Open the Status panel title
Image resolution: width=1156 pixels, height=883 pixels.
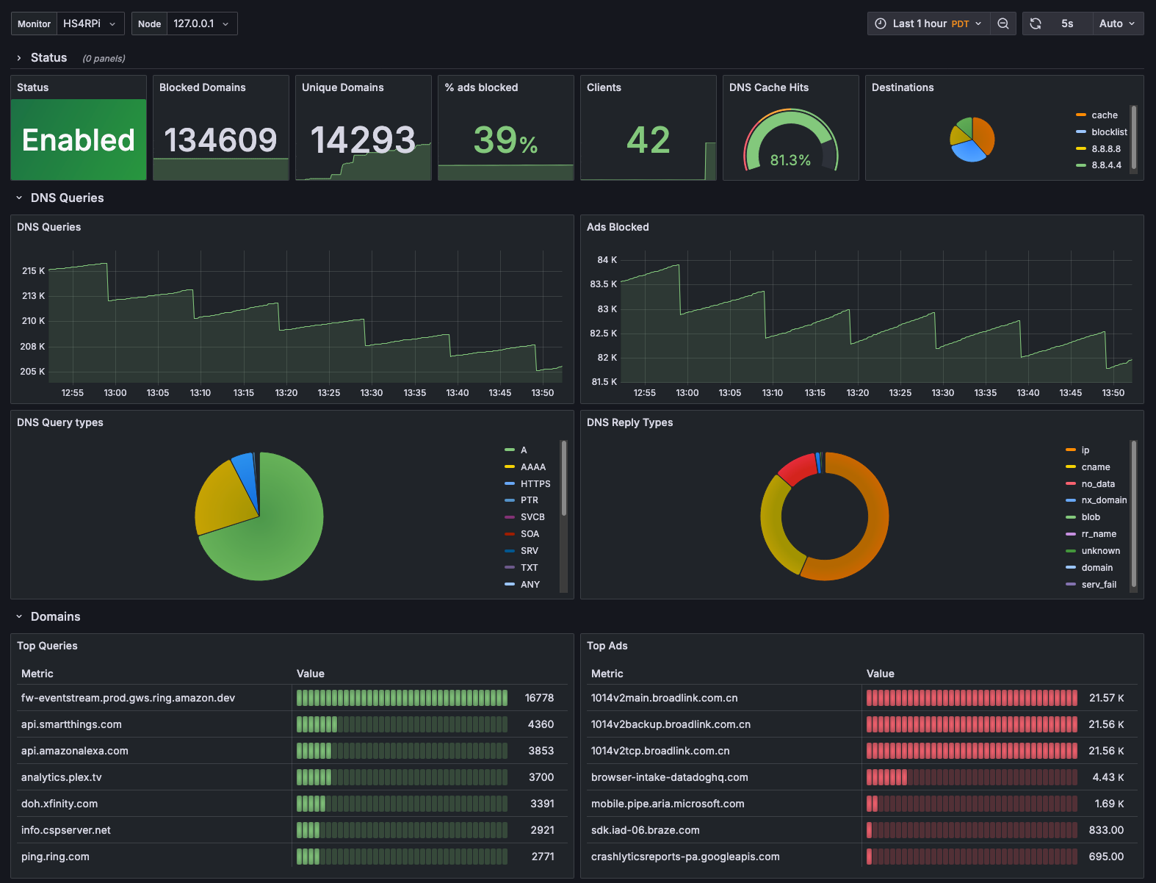33,87
